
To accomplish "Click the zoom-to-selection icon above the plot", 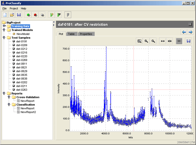I will [x=139, y=41].
